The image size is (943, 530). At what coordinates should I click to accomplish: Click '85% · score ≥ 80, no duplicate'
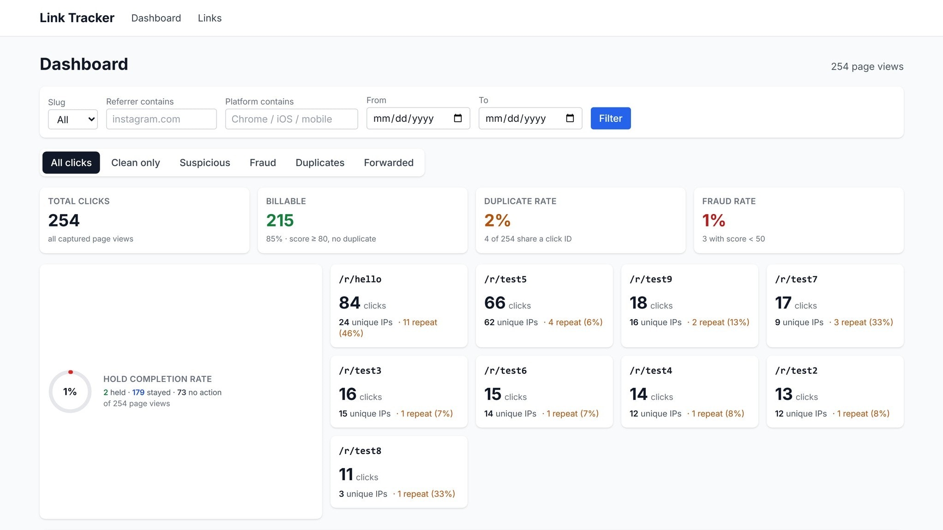pos(321,239)
